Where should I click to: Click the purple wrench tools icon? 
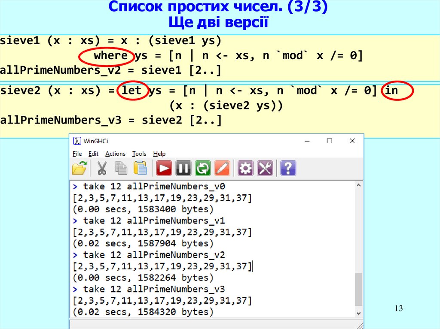tap(265, 168)
